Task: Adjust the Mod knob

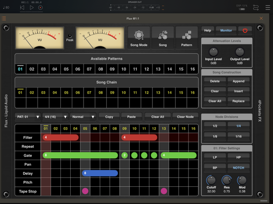Action: coord(242,180)
